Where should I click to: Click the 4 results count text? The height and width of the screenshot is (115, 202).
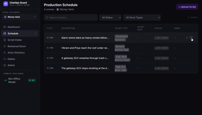pyautogui.click(x=193, y=17)
